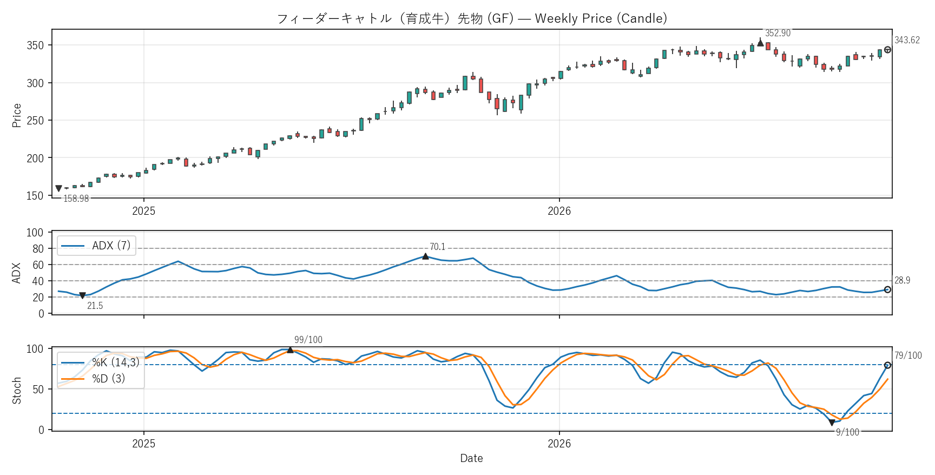The height and width of the screenshot is (475, 935).
Task: Select the Stochastic latest circle marker at 79/100
Action: coord(887,365)
